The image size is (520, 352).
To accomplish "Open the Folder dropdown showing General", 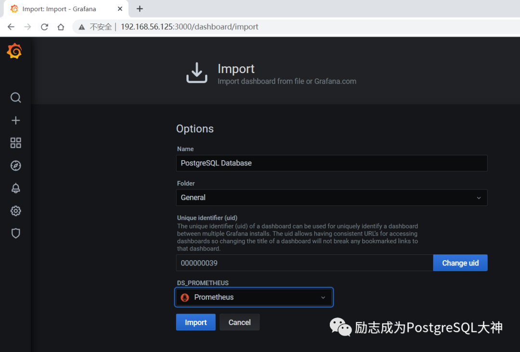I will point(332,197).
